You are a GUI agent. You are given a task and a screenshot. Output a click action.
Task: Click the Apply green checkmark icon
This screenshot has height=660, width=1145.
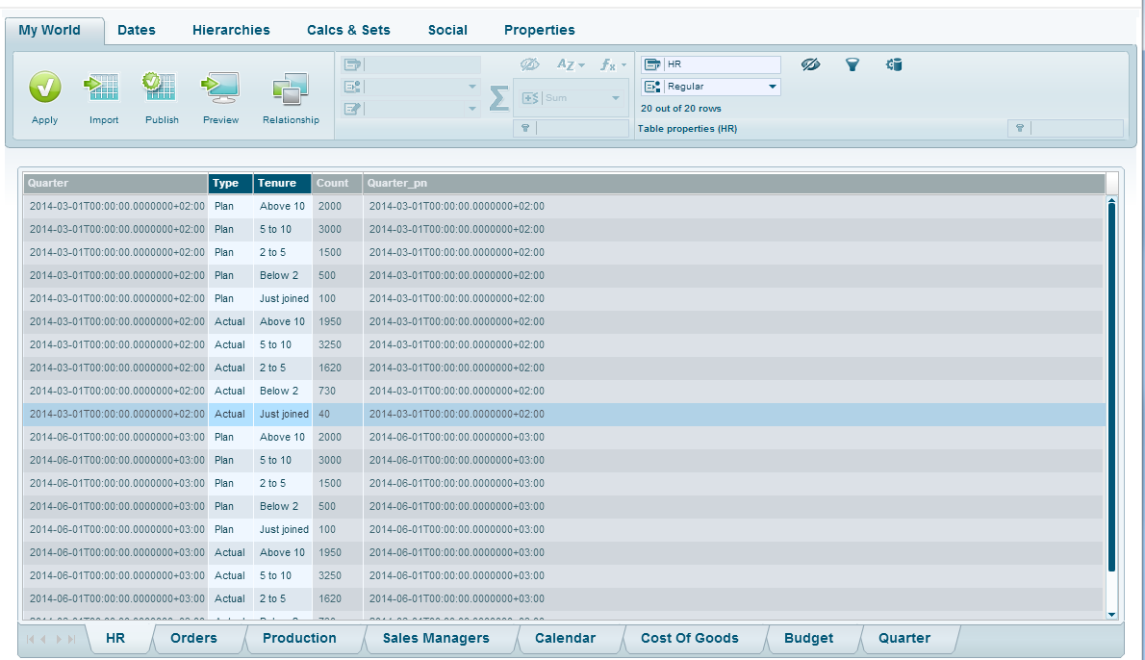coord(44,88)
